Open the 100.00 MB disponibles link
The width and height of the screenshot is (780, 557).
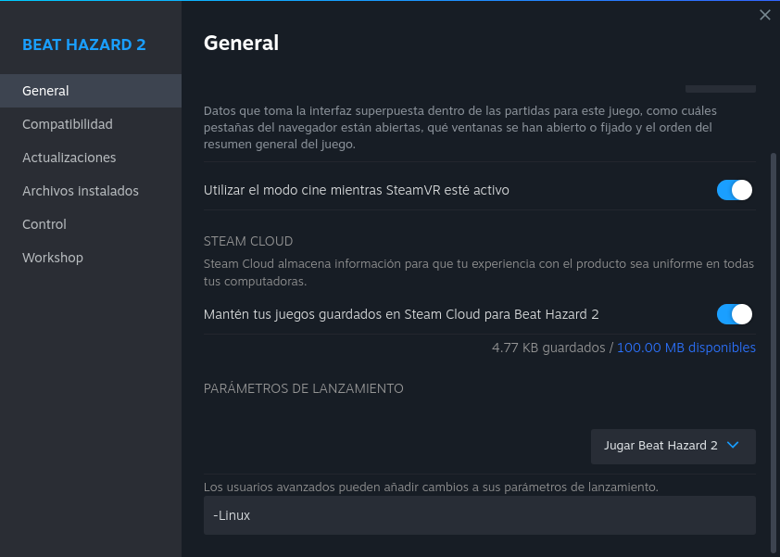(686, 348)
